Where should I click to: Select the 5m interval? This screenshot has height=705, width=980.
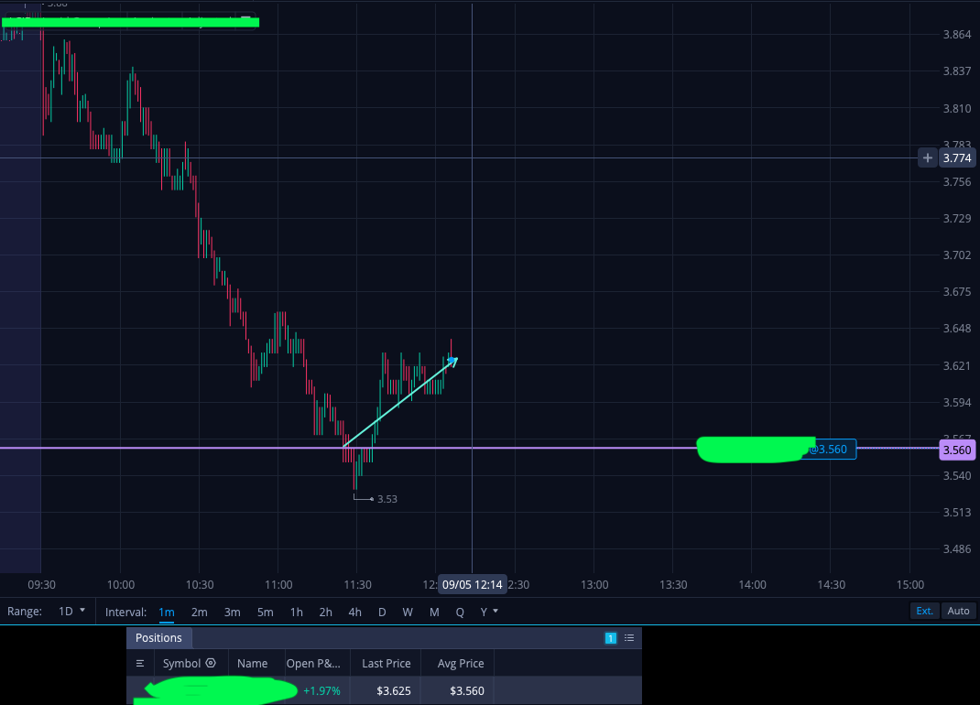tap(265, 613)
